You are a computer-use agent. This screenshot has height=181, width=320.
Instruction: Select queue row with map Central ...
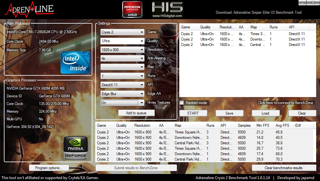pos(245,45)
